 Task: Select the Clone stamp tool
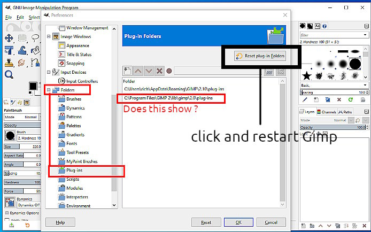click(9, 63)
